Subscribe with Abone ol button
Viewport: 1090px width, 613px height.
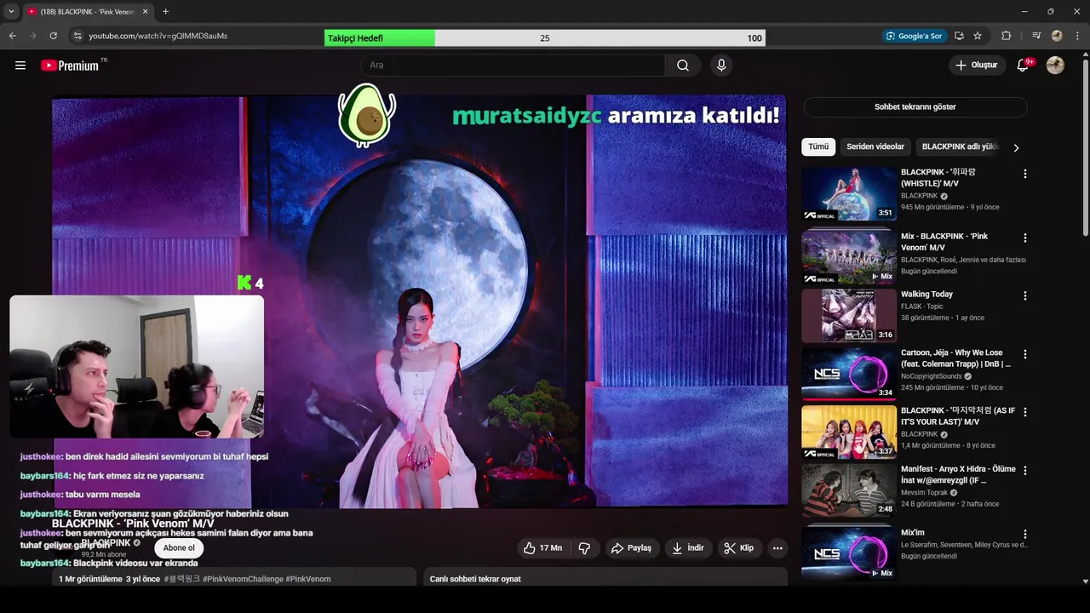179,548
